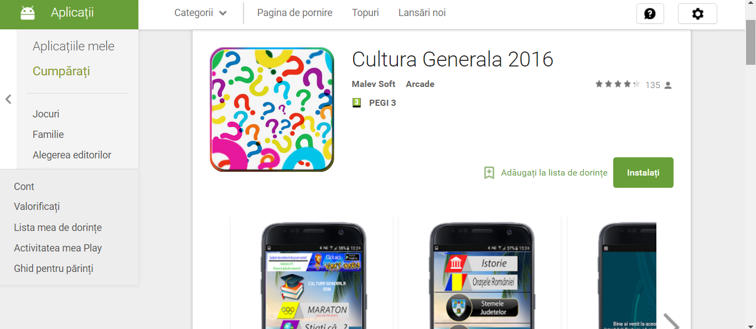Open the Topuri tab
756x329 pixels.
pos(365,13)
